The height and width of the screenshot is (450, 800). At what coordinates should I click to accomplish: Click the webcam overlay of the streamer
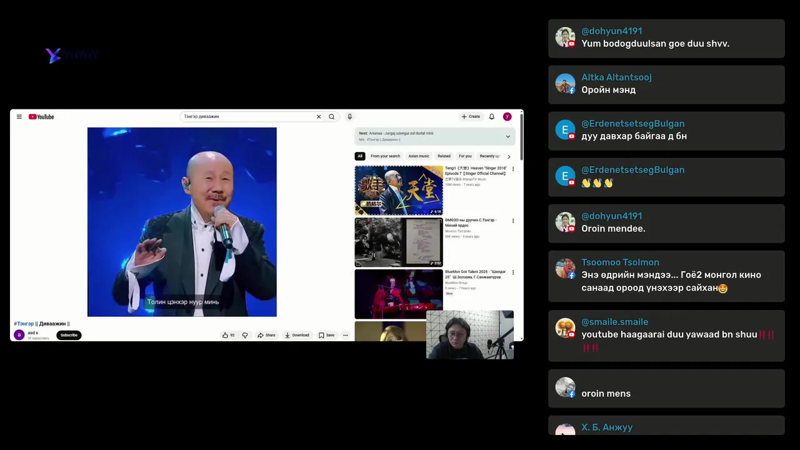[x=470, y=335]
